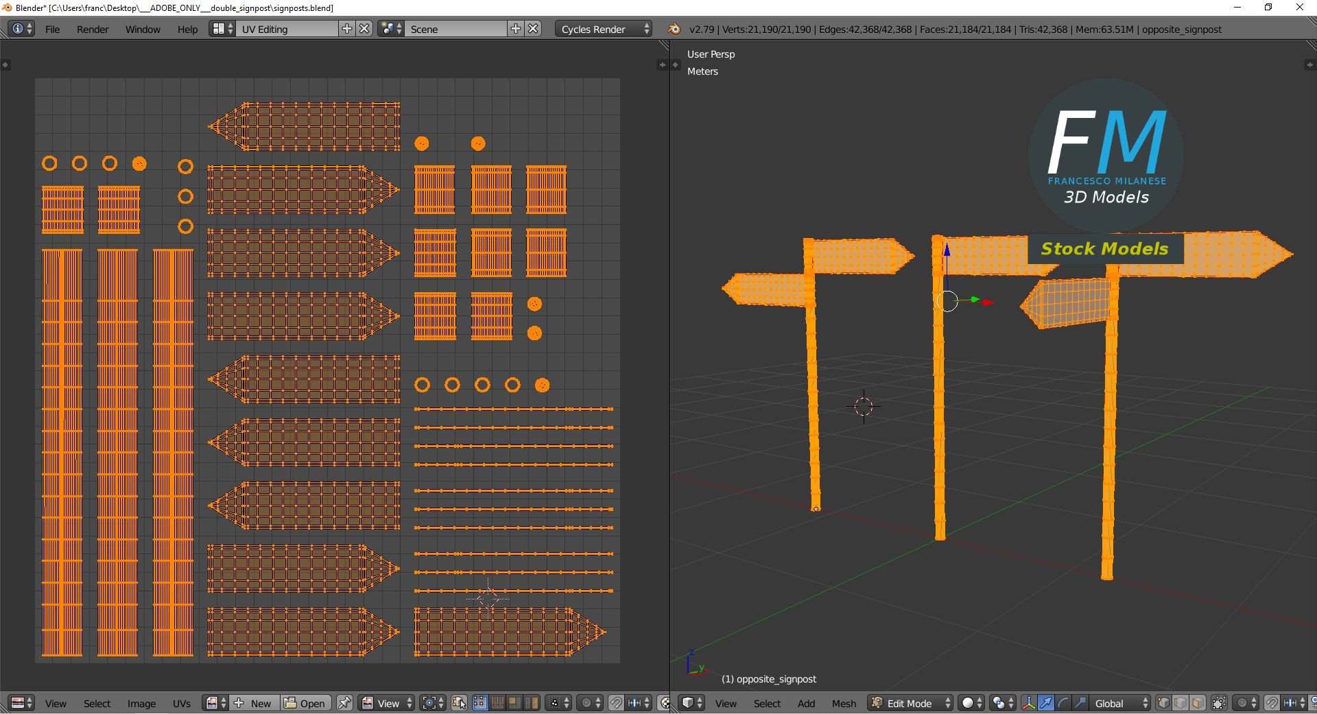Viewport: 1317px width, 714px height.
Task: Open the Cycles Render engine dropdown
Action: coord(602,29)
